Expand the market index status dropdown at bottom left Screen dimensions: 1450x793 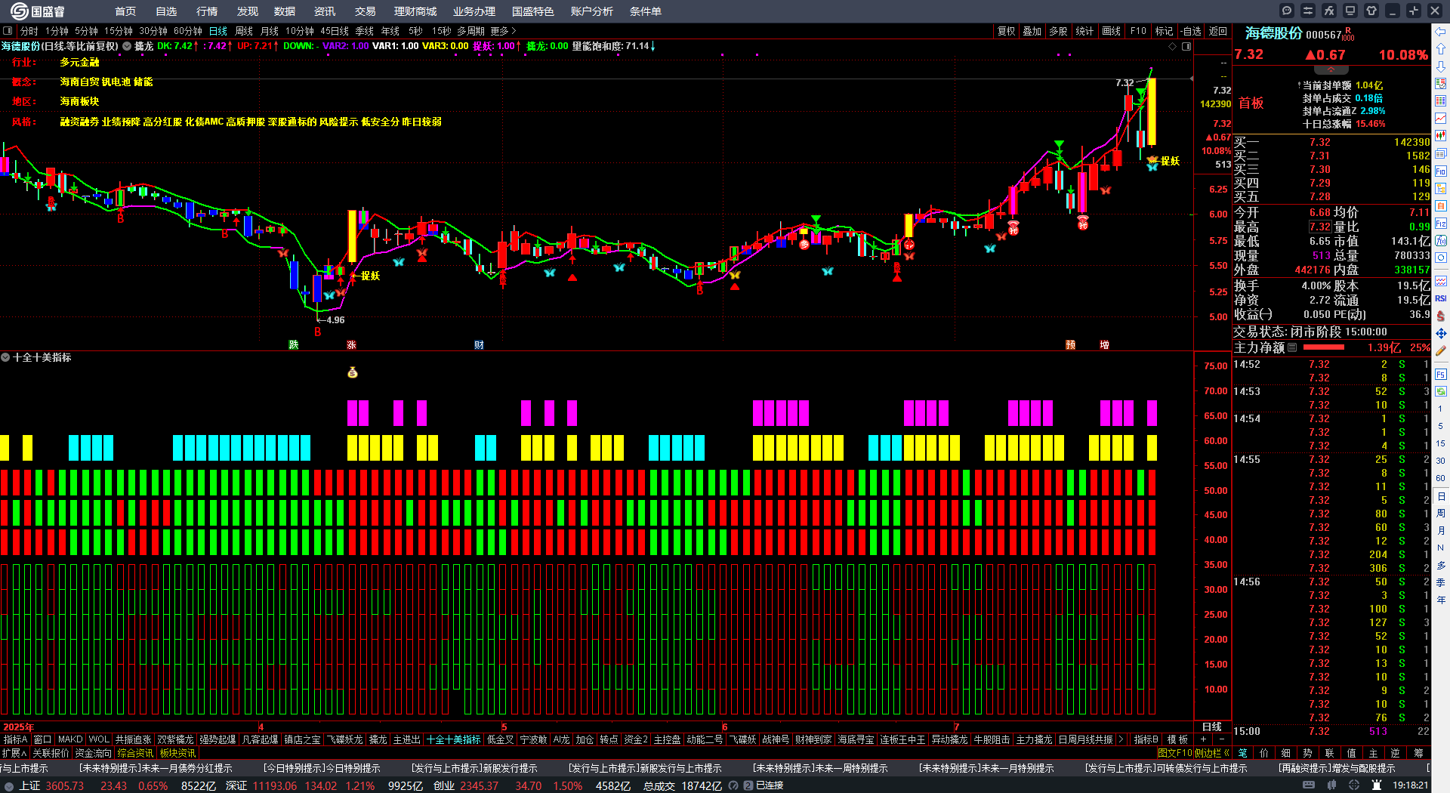(8, 786)
